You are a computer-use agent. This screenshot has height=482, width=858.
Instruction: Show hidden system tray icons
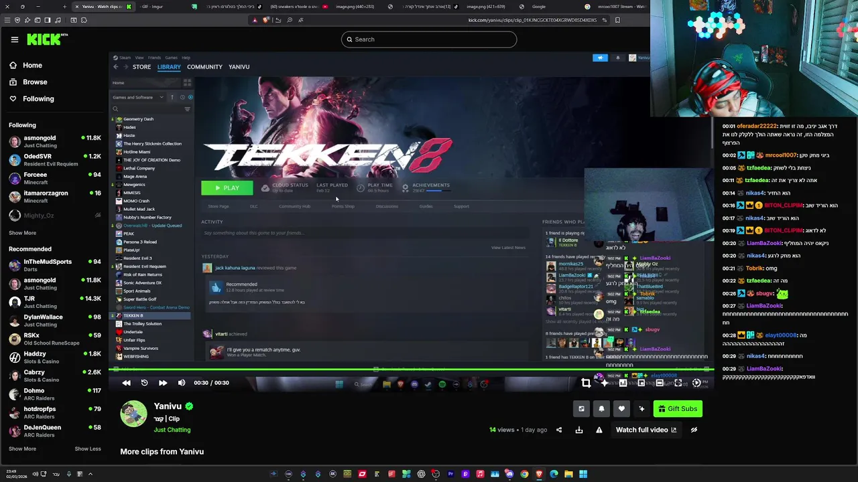[x=90, y=474]
